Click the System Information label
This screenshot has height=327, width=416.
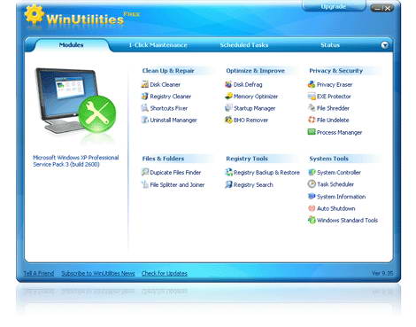click(x=342, y=197)
